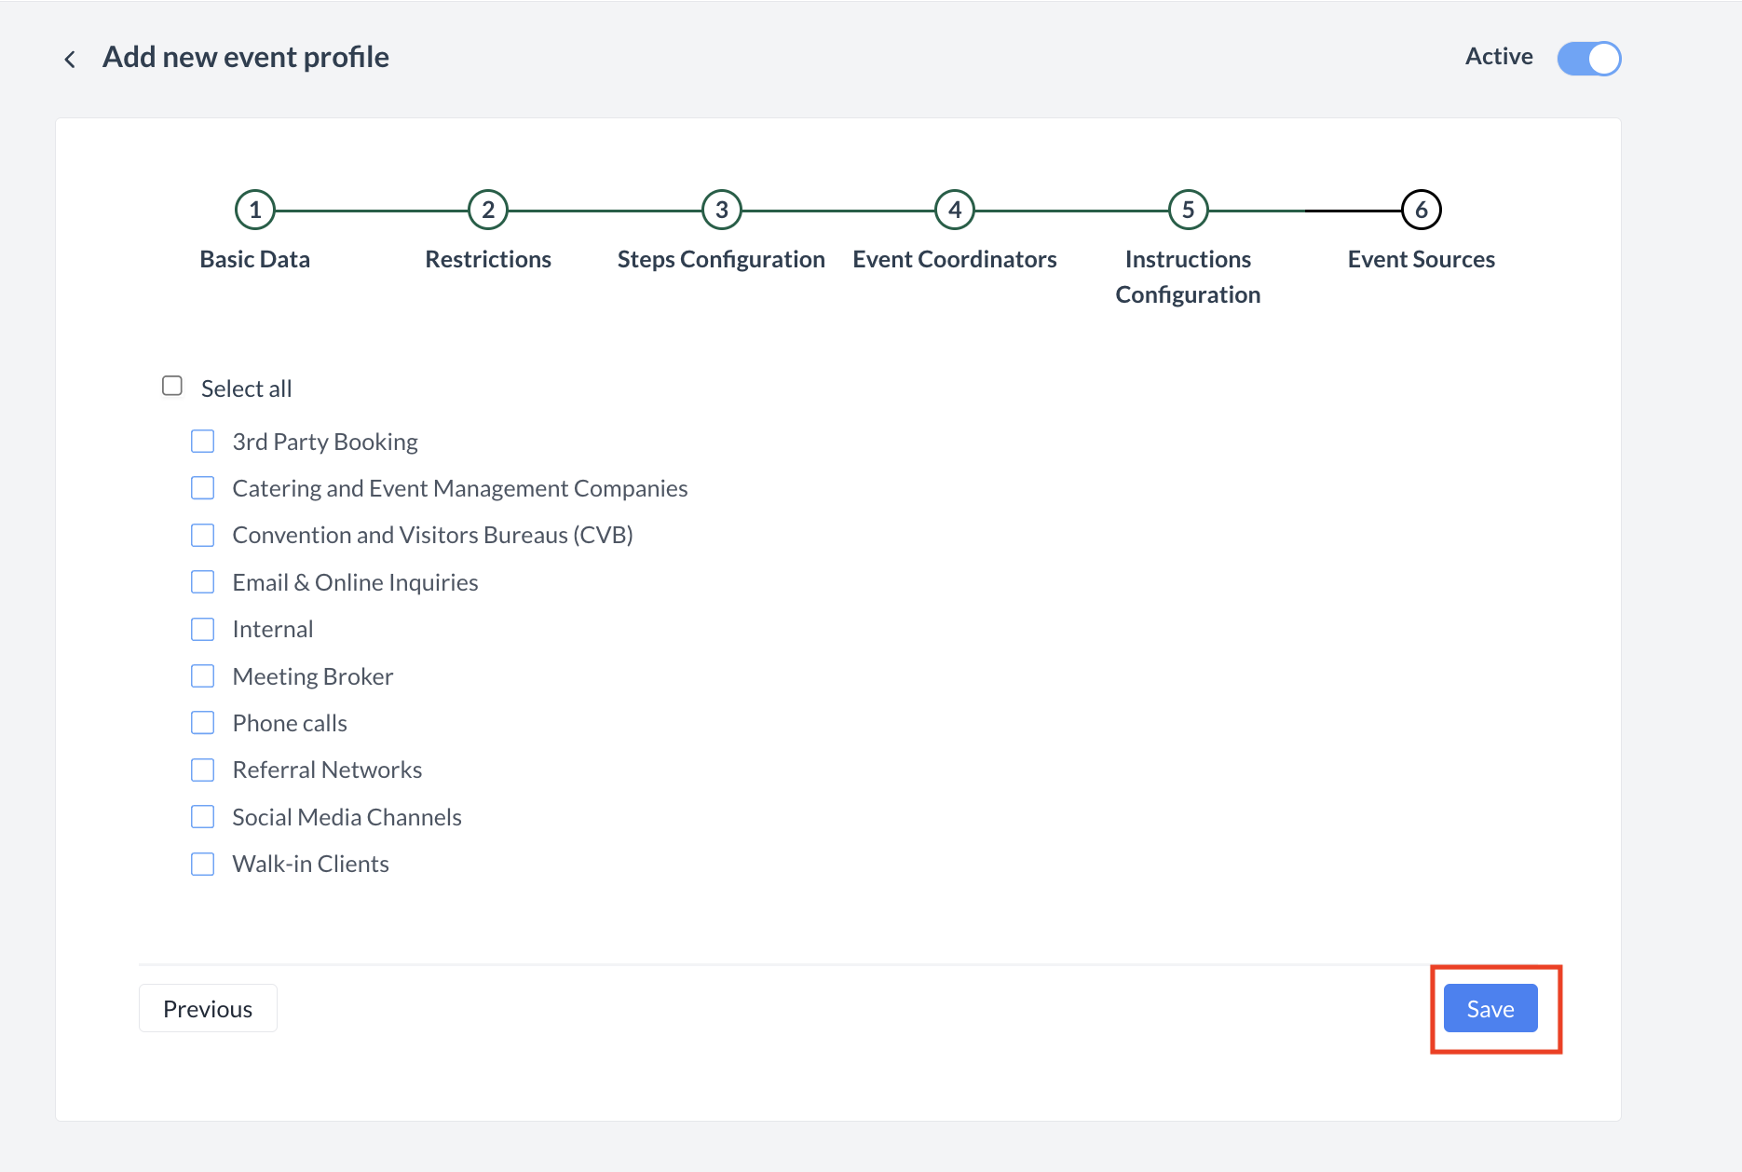Click the blue Save button

click(1490, 1008)
